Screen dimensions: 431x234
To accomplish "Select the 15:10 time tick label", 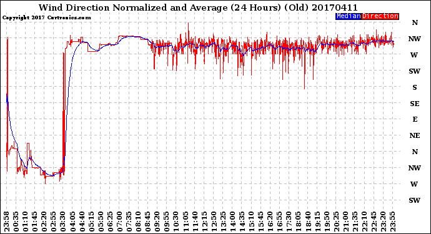I will click(x=251, y=222).
